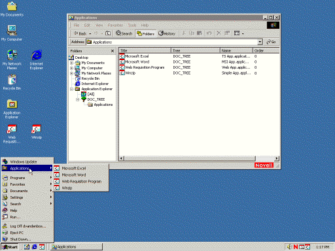Click the Novell N icon in system tray
This screenshot has height=251, width=335.
click(x=296, y=246)
